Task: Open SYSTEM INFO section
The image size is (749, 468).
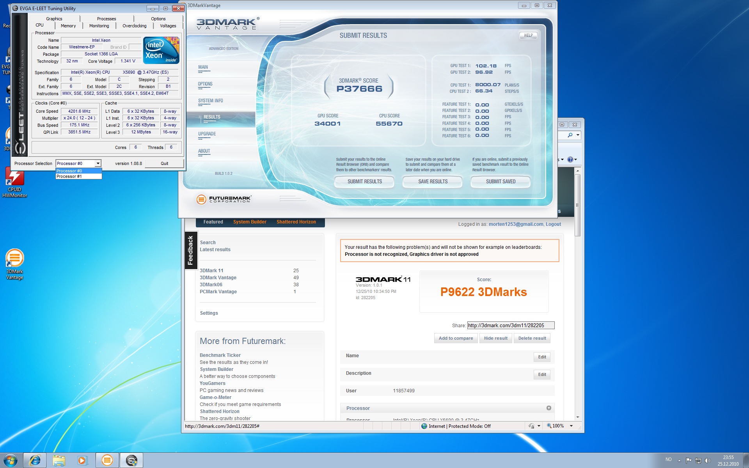Action: 211,101
